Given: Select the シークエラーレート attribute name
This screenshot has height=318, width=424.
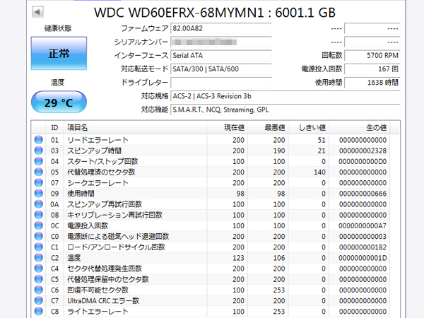Looking at the screenshot, I should click(x=98, y=183).
